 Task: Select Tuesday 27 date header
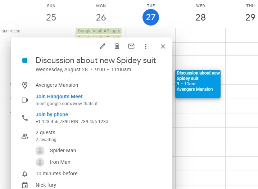[151, 17]
